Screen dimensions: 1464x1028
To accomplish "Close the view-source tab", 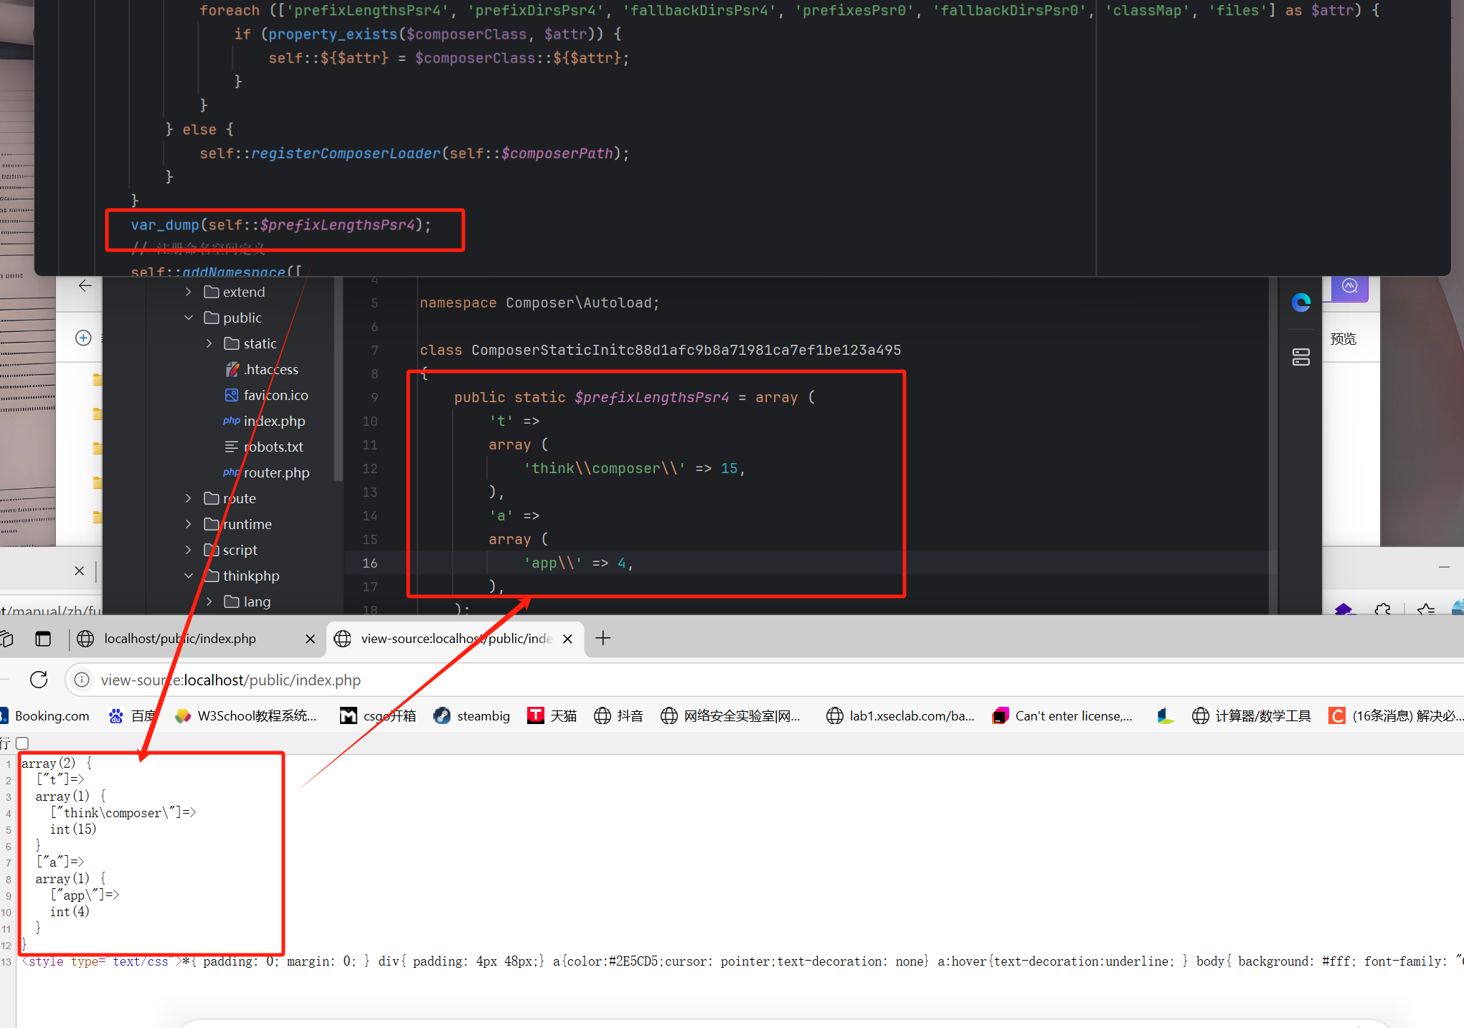I will tap(567, 638).
